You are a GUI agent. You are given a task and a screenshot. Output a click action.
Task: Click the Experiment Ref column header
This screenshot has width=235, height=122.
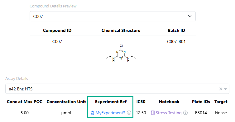tap(111, 102)
